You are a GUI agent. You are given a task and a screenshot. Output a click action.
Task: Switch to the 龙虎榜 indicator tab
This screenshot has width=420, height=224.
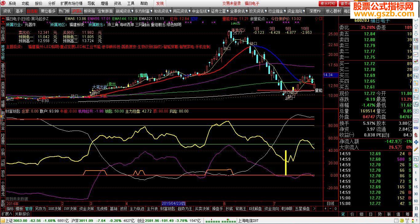point(102,209)
